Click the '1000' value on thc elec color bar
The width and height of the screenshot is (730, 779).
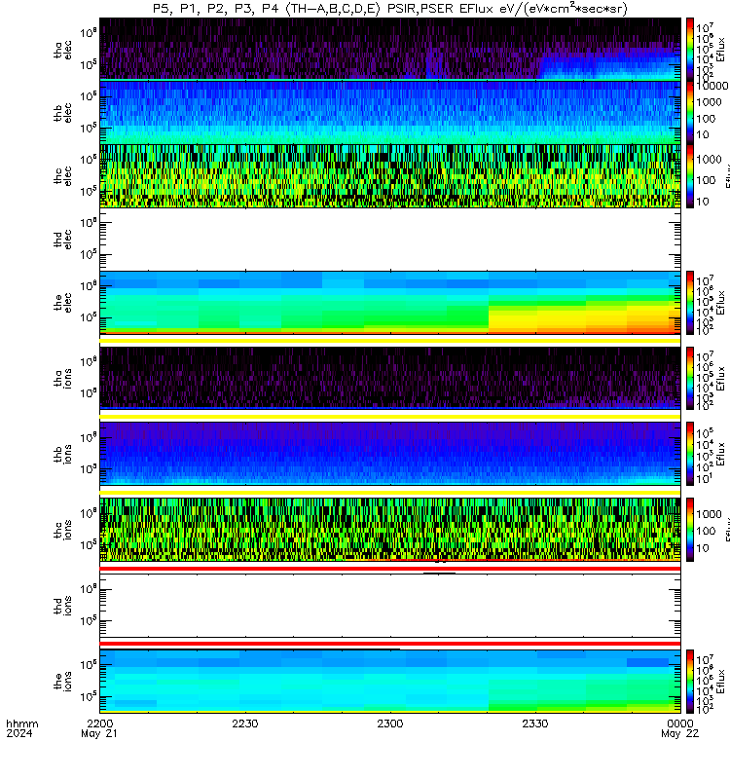click(709, 160)
